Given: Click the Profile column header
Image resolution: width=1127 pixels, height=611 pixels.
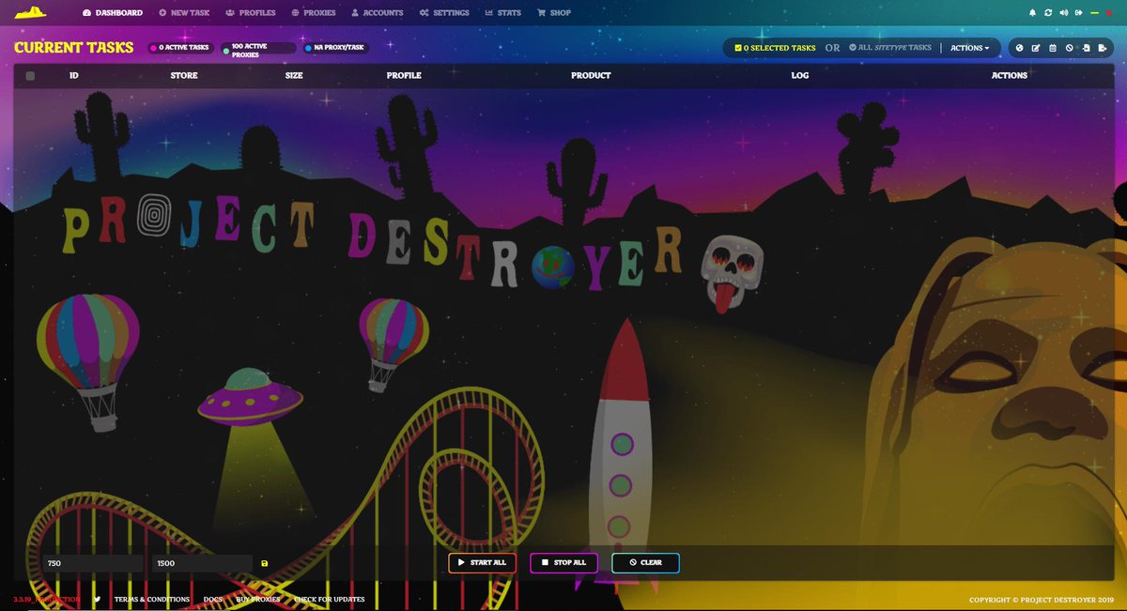Looking at the screenshot, I should click(404, 75).
